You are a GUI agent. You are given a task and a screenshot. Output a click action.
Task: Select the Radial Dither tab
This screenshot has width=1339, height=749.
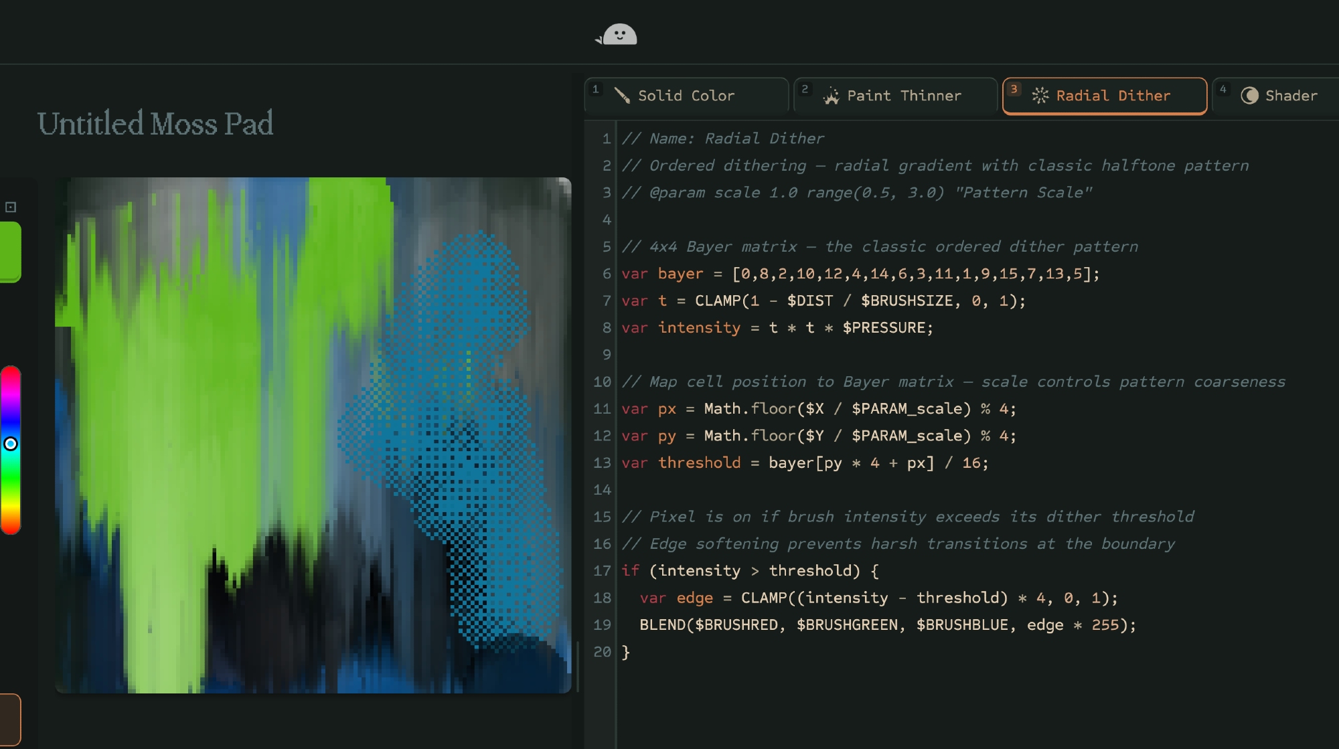(1113, 96)
